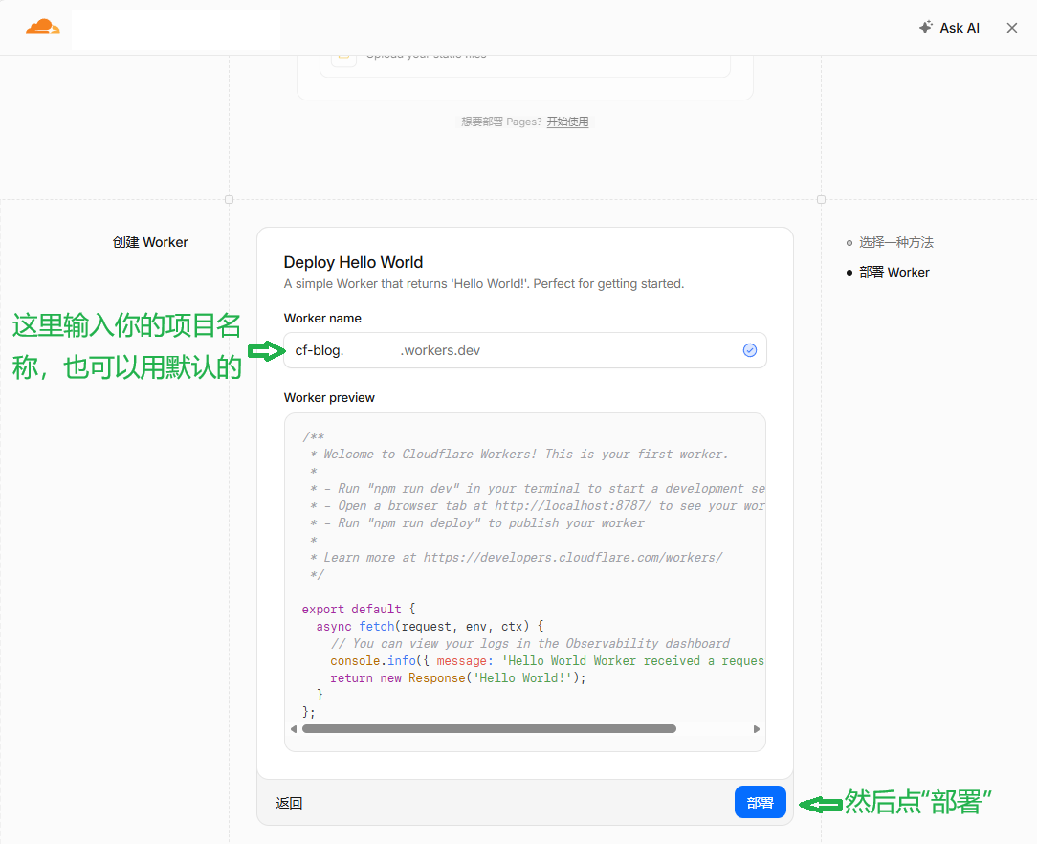Screen dimensions: 1037x844
Task: Click 返回 to go back
Action: pyautogui.click(x=289, y=803)
